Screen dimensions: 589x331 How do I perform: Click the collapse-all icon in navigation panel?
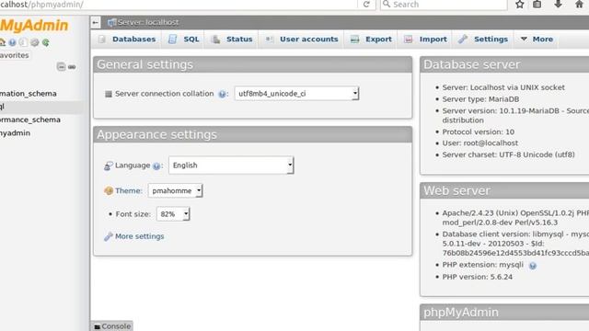(x=61, y=67)
